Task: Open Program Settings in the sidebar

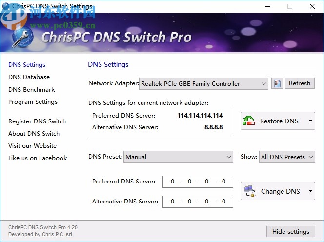Action: click(33, 102)
